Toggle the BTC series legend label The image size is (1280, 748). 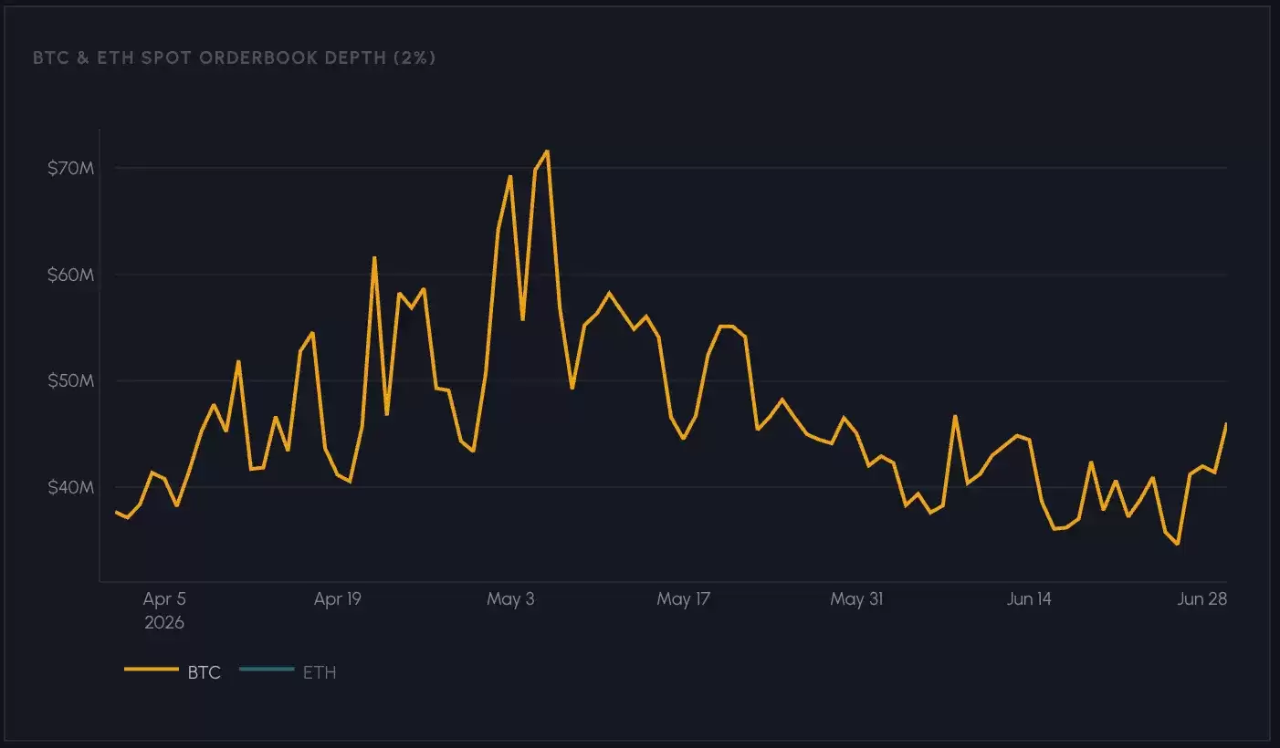point(205,673)
